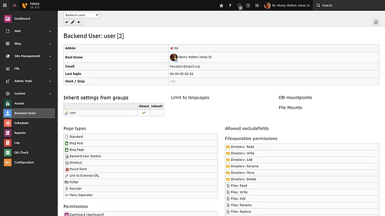Open the Scheduler module
Image resolution: width=385 pixels, height=216 pixels.
pos(22,123)
